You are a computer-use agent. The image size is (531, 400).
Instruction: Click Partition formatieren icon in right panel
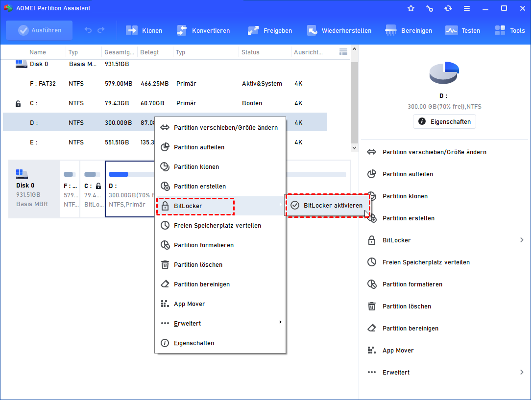[372, 284]
